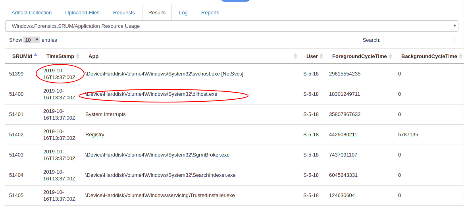Click User column sort arrows
464x207 pixels.
322,56
